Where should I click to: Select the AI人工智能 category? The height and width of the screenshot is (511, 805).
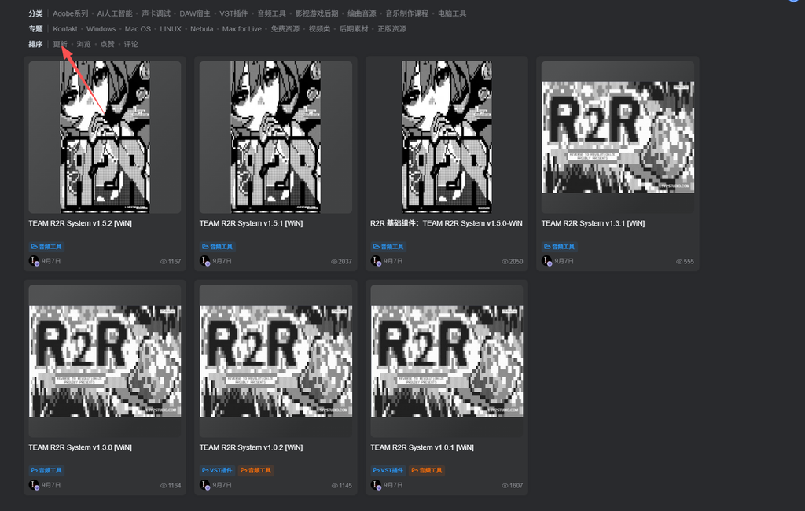coord(115,13)
